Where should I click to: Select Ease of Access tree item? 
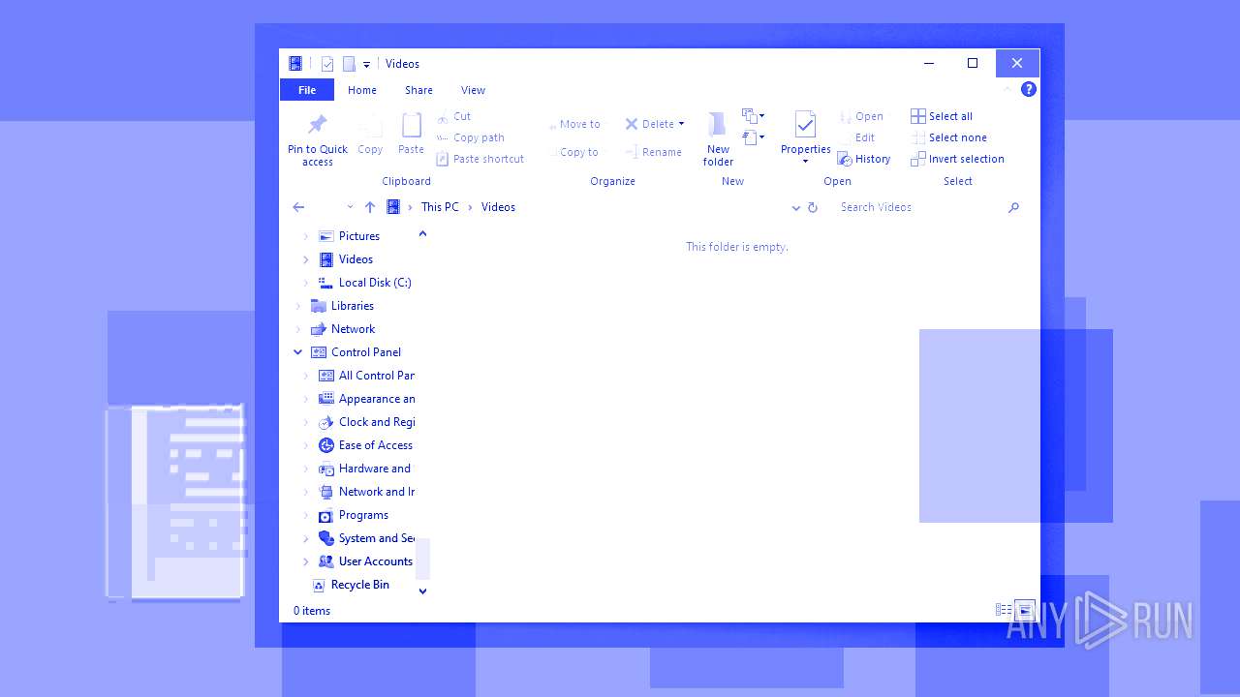(x=376, y=445)
